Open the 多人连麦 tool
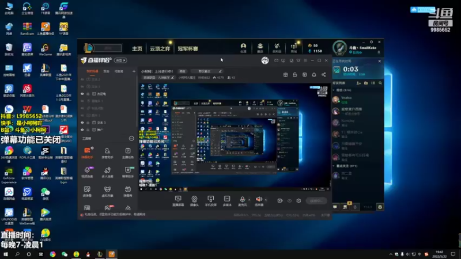This screenshot has height=259, width=461. pyautogui.click(x=107, y=172)
